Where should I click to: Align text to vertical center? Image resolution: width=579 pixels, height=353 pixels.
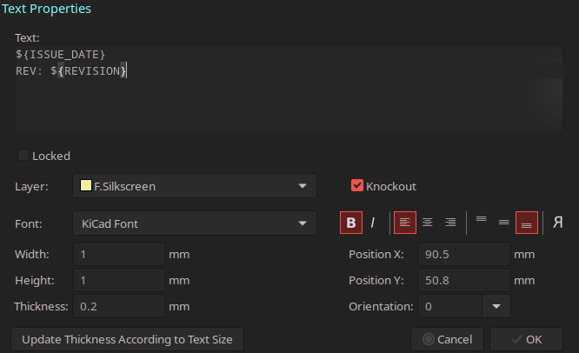pos(504,223)
